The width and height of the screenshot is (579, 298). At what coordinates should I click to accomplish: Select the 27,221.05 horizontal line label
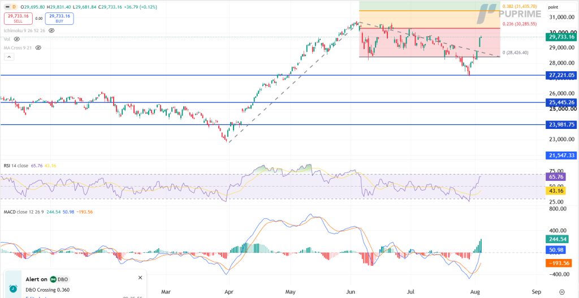[560, 75]
